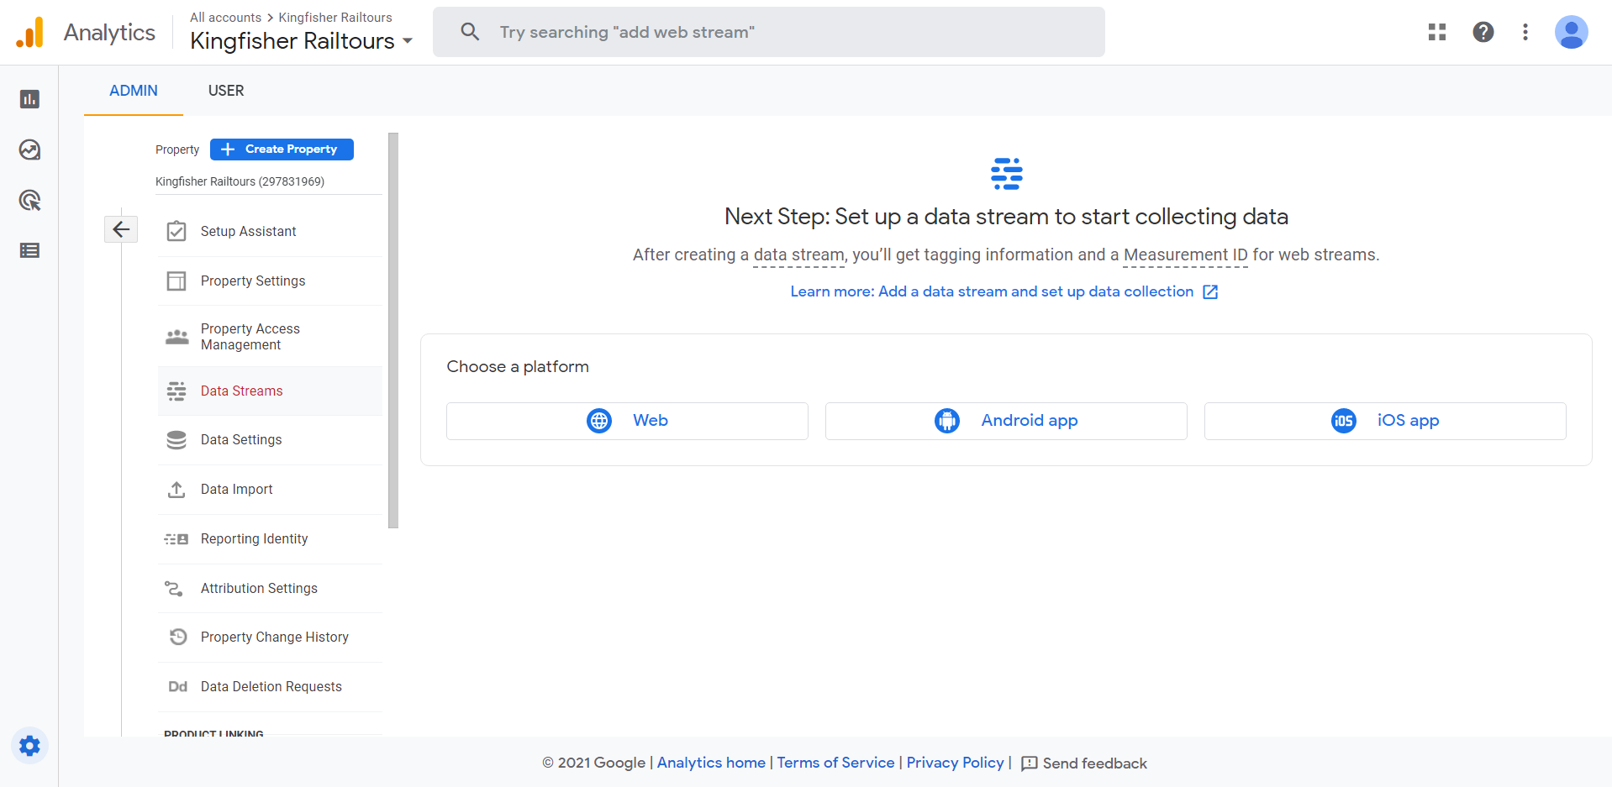Click the underlined Measurement ID term
This screenshot has width=1612, height=787.
[1185, 255]
